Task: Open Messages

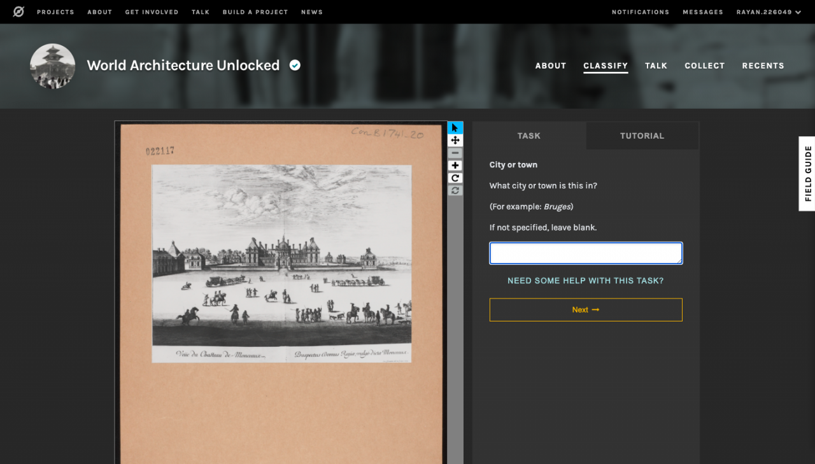Action: pos(703,12)
